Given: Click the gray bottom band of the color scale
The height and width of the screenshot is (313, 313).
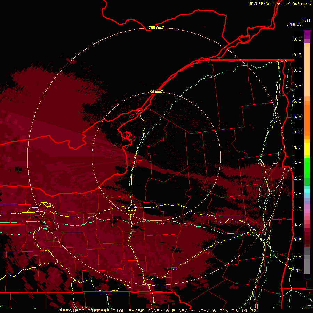Looking at the screenshot, I should 307,266.
